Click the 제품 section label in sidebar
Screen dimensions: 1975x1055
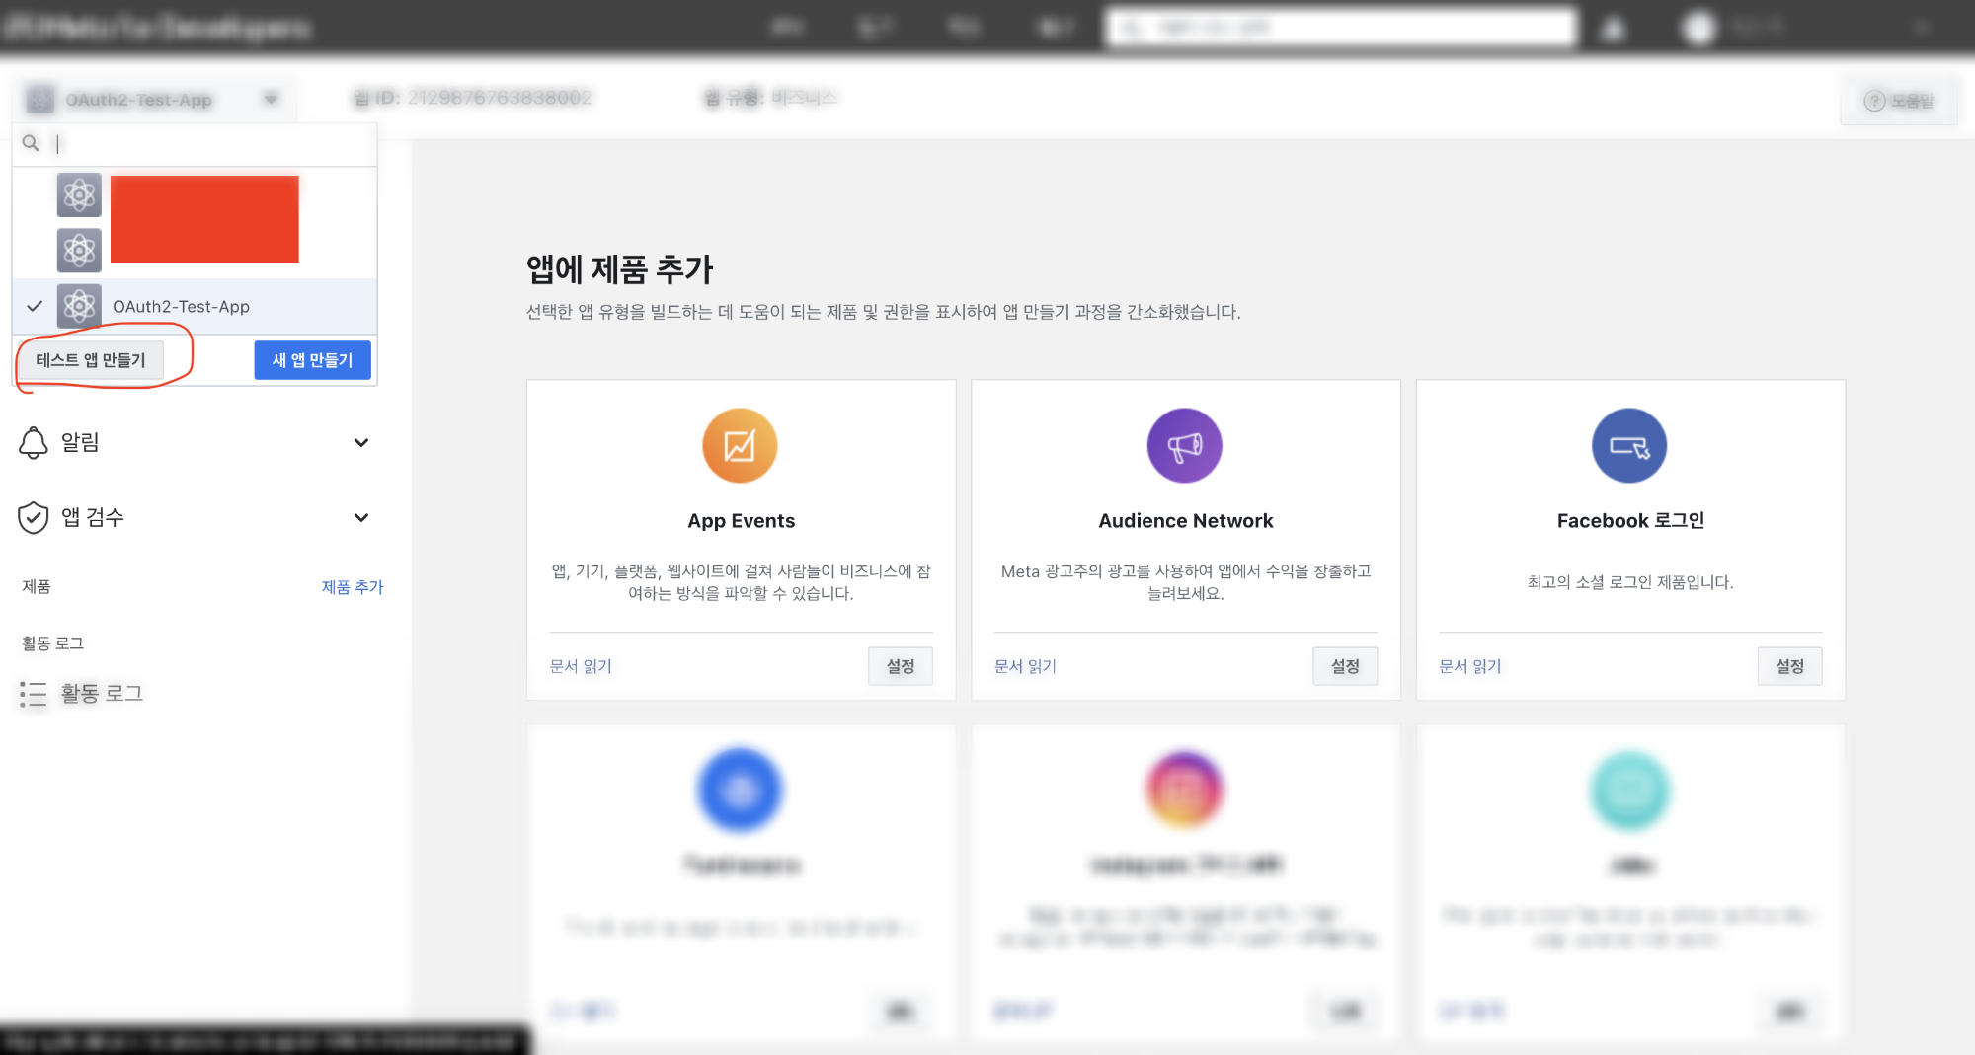tap(37, 587)
